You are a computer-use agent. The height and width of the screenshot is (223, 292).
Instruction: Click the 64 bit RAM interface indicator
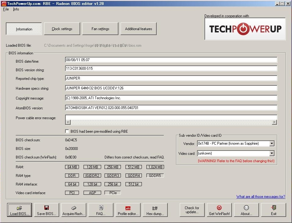[x=72, y=184]
